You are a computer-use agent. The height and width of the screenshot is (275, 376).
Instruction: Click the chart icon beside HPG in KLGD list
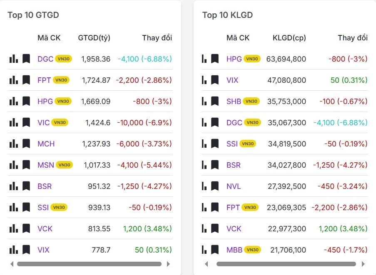[204, 59]
